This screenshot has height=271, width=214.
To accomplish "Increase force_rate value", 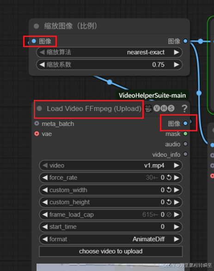I will pyautogui.click(x=177, y=178).
